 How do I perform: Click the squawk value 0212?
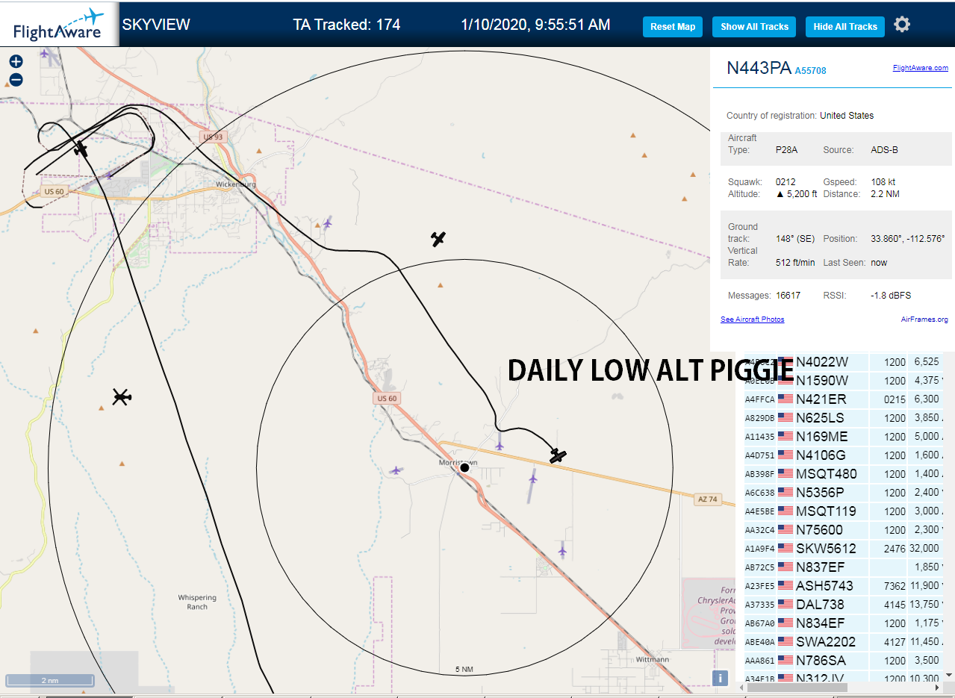(786, 182)
